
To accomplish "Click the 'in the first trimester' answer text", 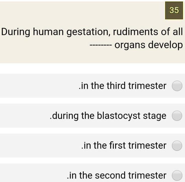I will 124,145.
